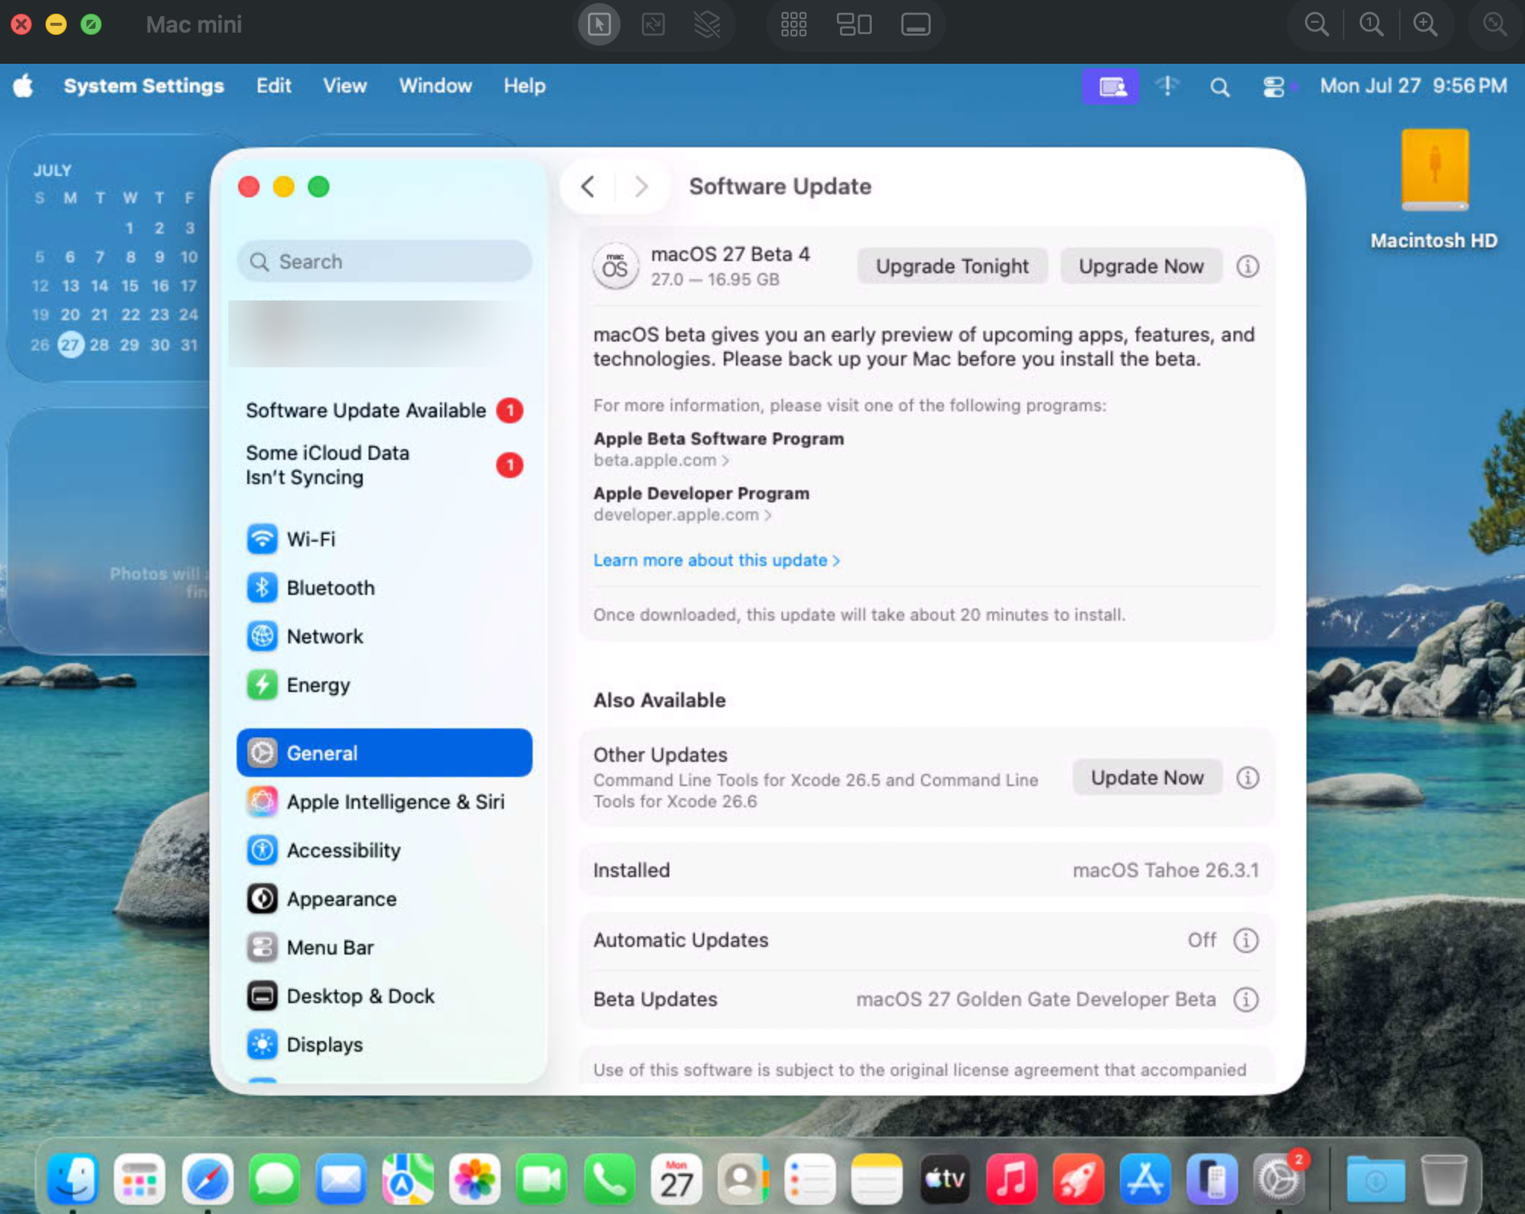The width and height of the screenshot is (1525, 1214).
Task: Open Downloads folder in the Dock
Action: click(x=1376, y=1179)
